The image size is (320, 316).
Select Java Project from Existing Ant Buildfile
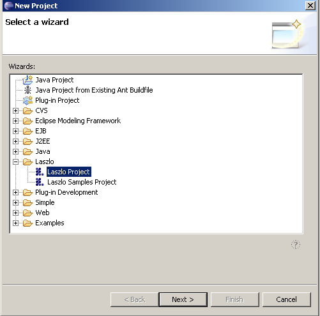(x=94, y=90)
